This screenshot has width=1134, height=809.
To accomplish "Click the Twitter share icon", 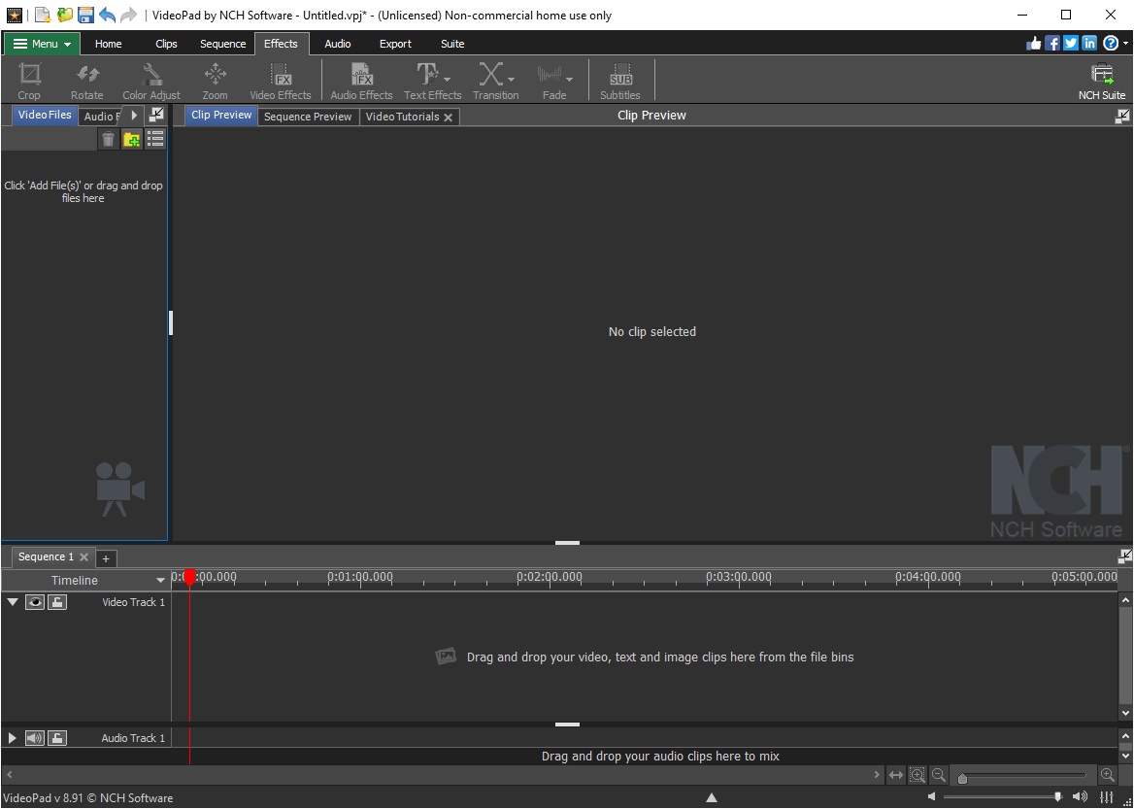I will tap(1071, 44).
